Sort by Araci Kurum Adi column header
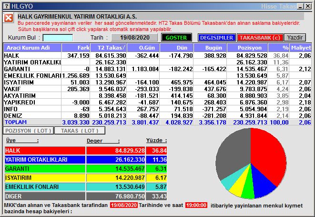Image resolution: width=315 pixels, height=217 pixels. pyautogui.click(x=32, y=48)
